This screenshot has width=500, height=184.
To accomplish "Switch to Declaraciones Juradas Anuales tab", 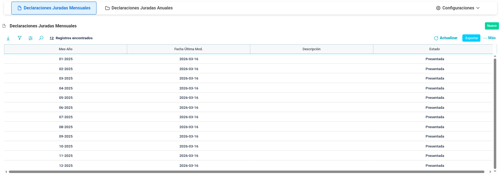I will tap(139, 8).
